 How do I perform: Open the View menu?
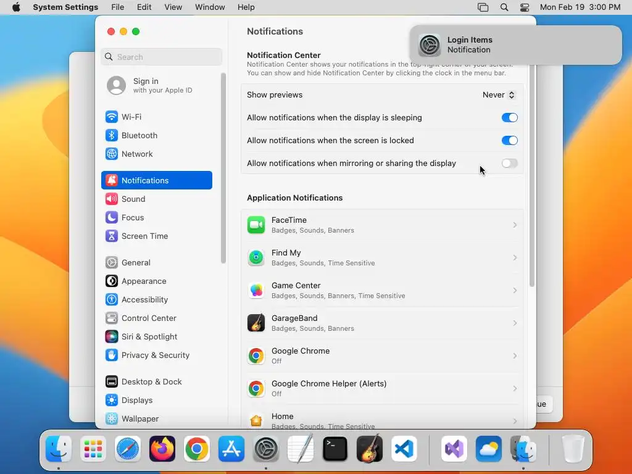coord(173,7)
